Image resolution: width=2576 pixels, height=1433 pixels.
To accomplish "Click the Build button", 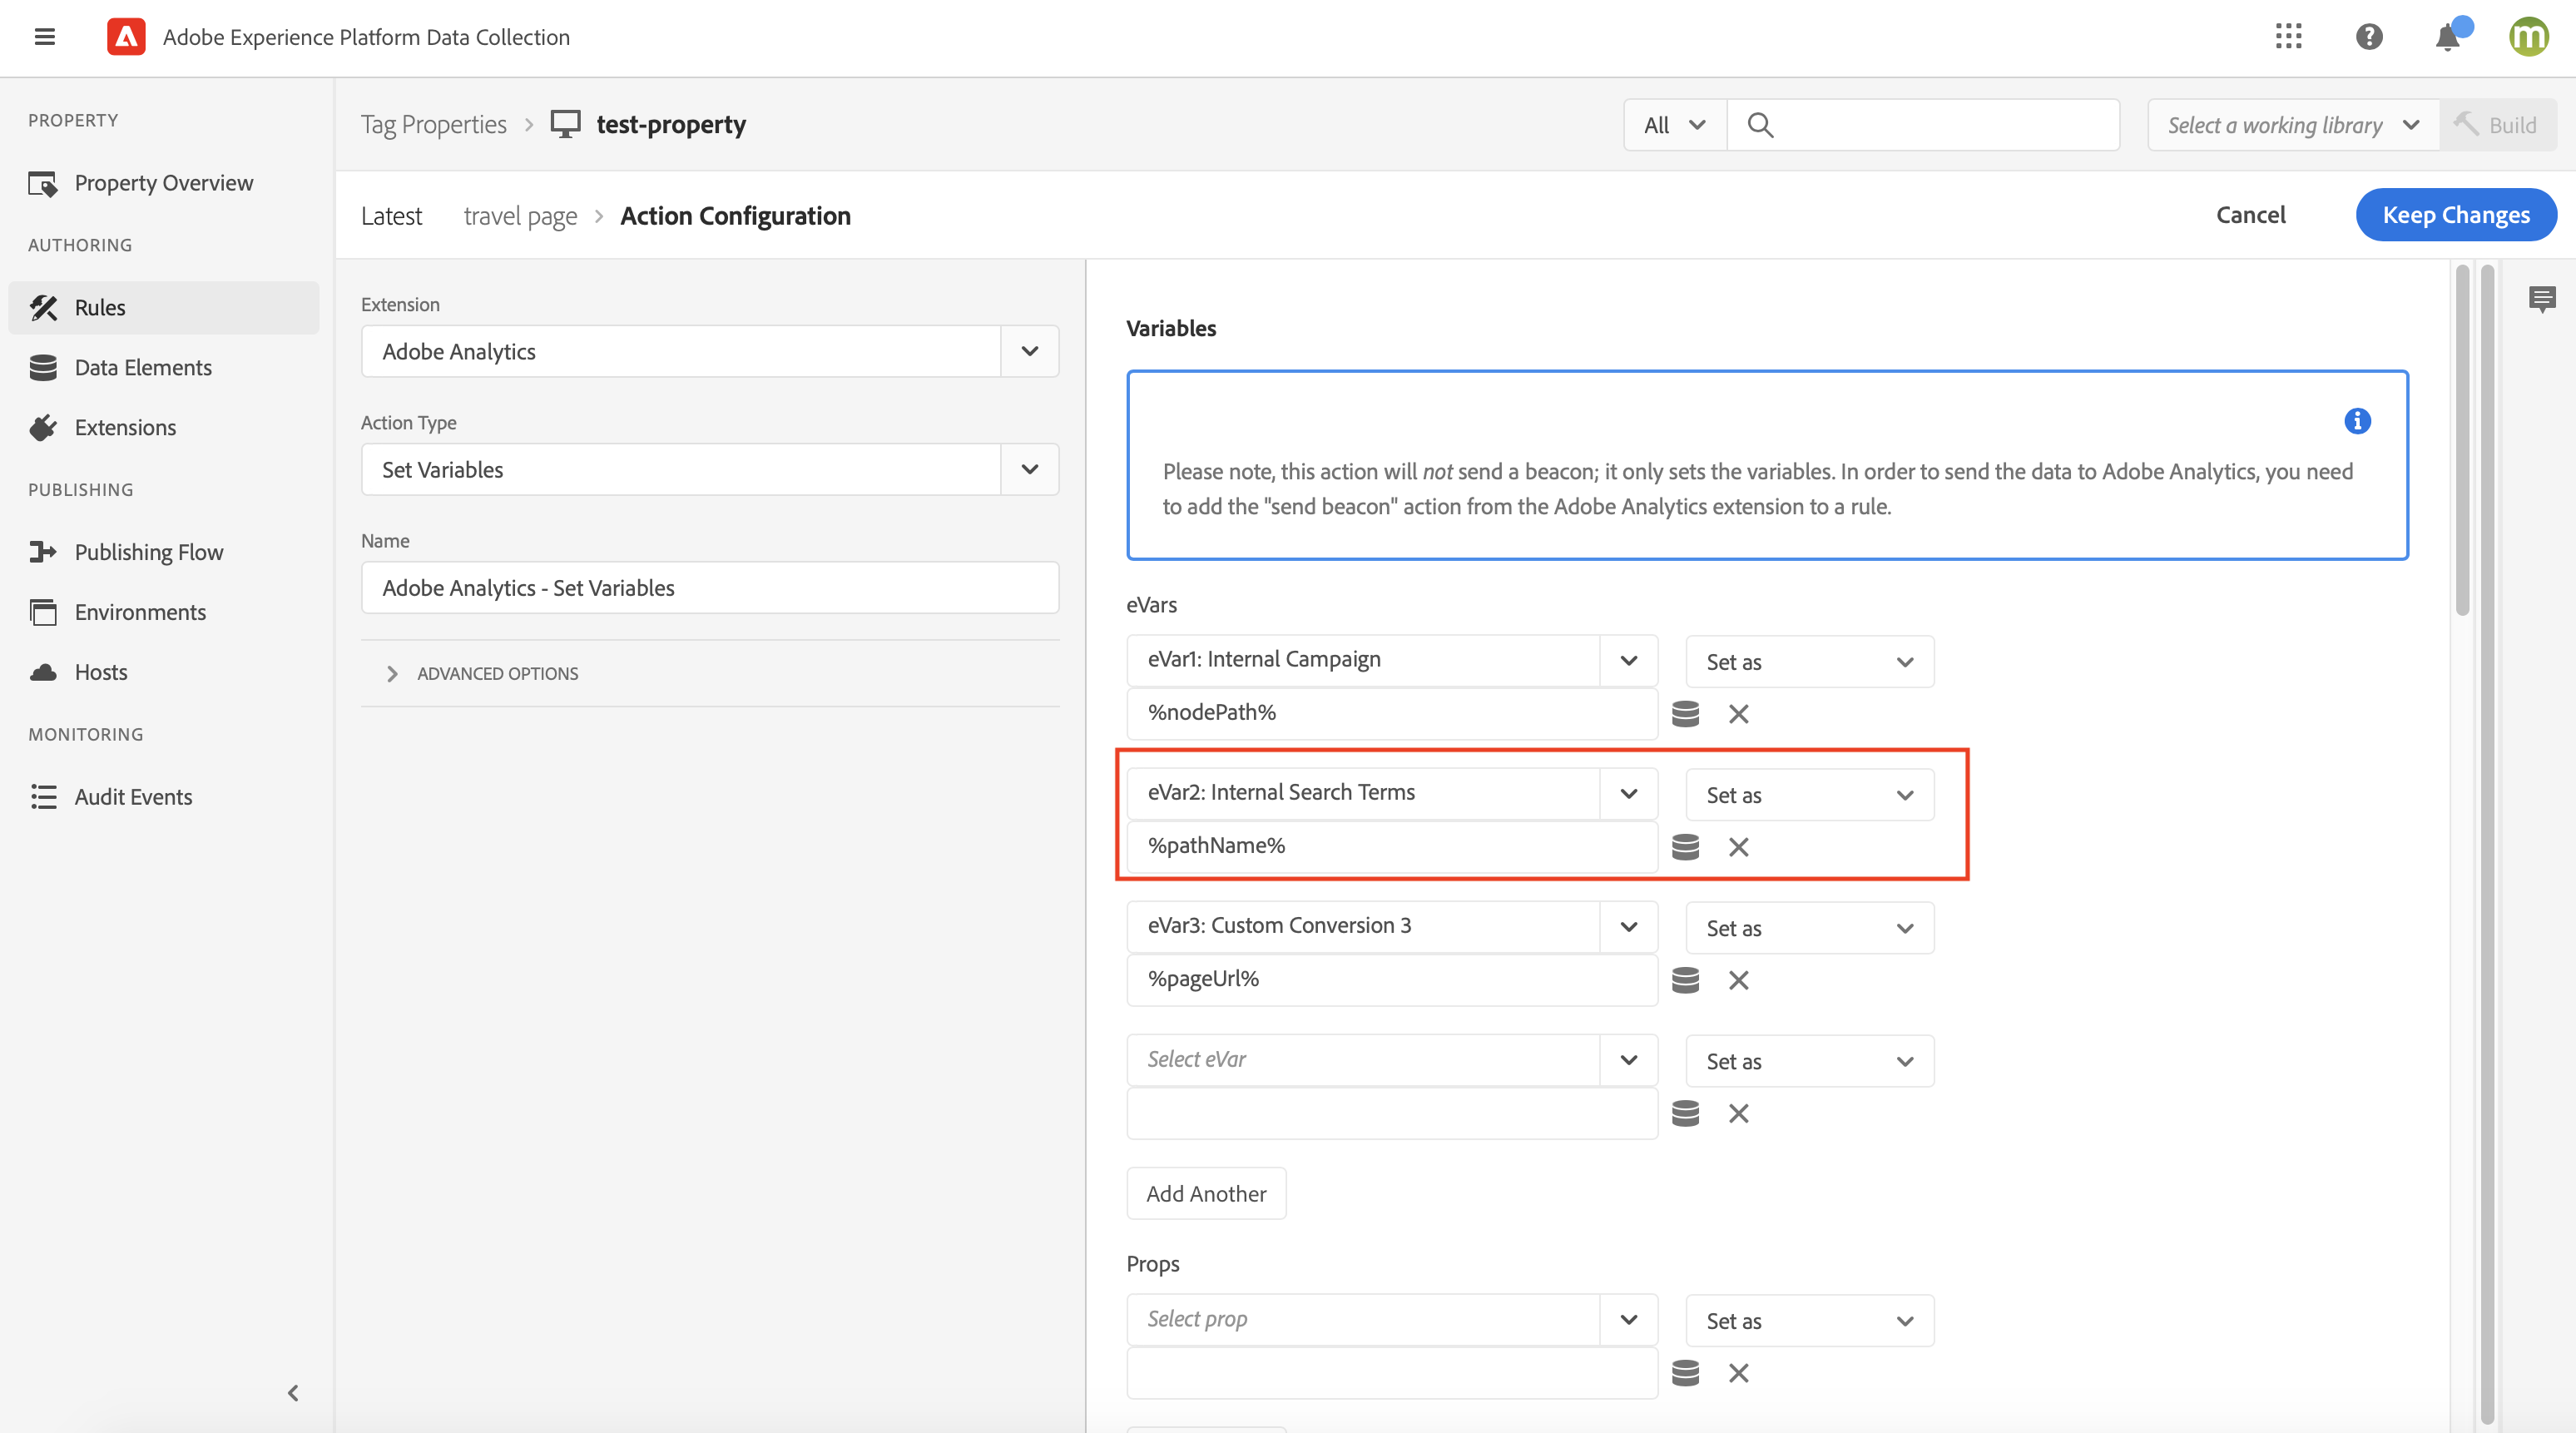I will click(2497, 125).
